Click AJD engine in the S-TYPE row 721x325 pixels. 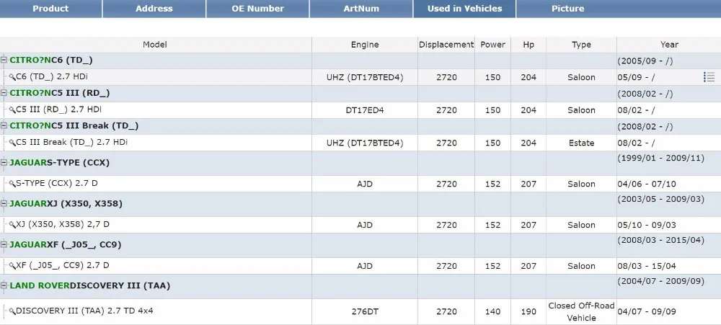click(x=365, y=184)
